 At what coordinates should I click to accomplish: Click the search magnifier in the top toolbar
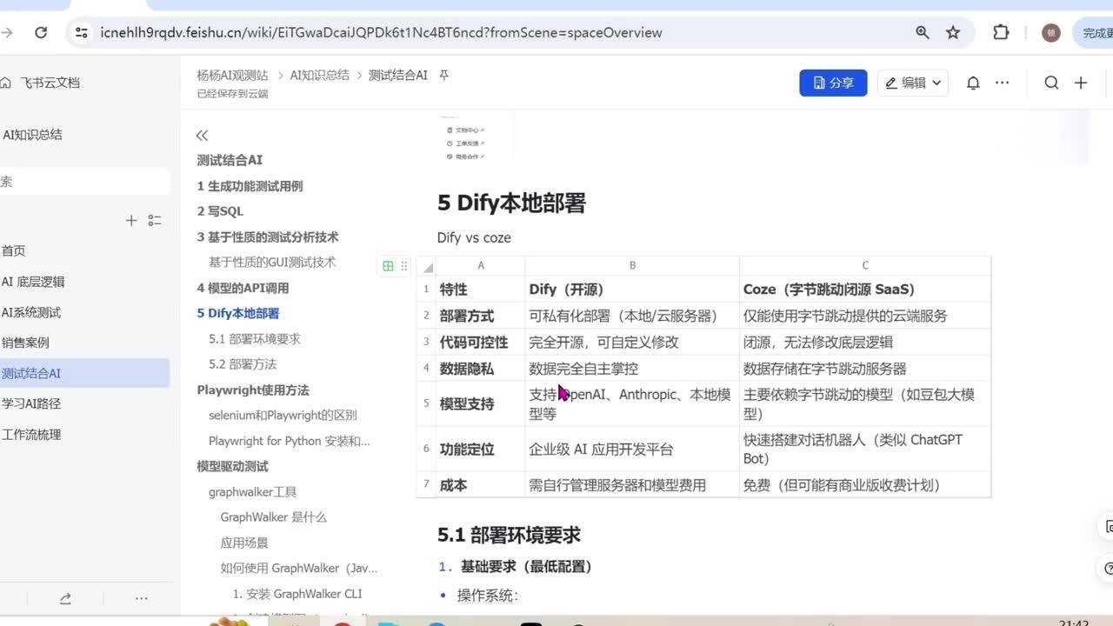click(1051, 83)
